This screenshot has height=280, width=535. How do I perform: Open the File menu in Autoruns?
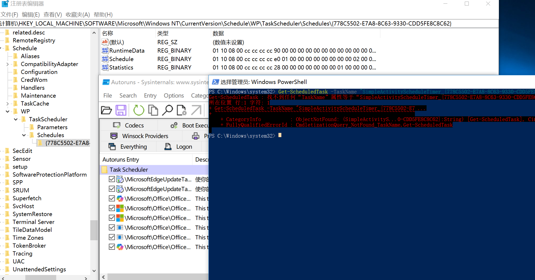108,96
